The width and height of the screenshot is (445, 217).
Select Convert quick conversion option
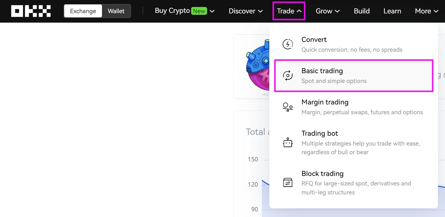click(352, 44)
